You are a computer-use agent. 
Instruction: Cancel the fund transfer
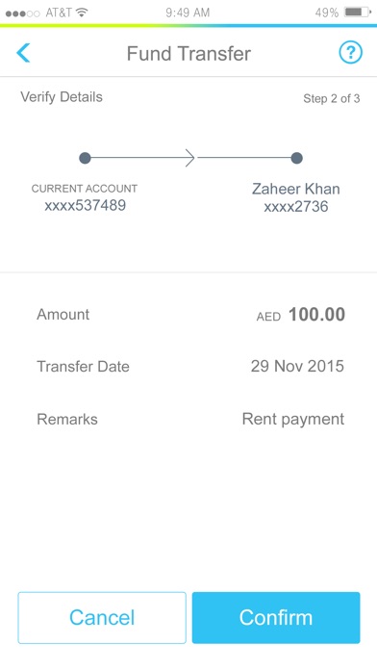[x=102, y=617]
